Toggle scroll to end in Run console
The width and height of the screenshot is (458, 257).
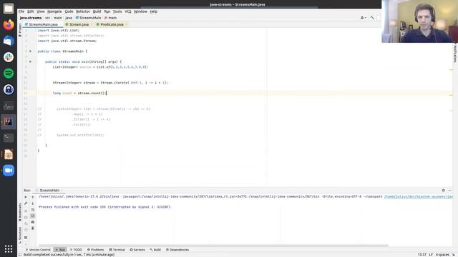click(x=33, y=216)
